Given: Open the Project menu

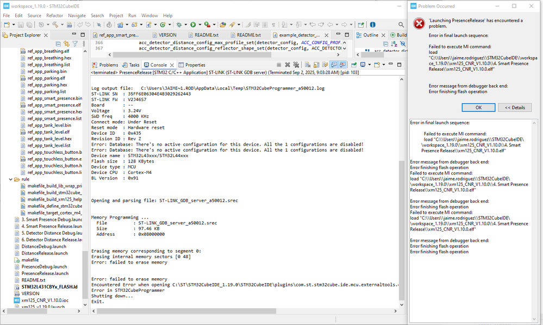Looking at the screenshot, I should tap(116, 16).
